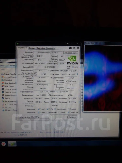The image size is (122, 163).
Task: Click Yandex browser icon in taskbar
Action: [x=4, y=144]
